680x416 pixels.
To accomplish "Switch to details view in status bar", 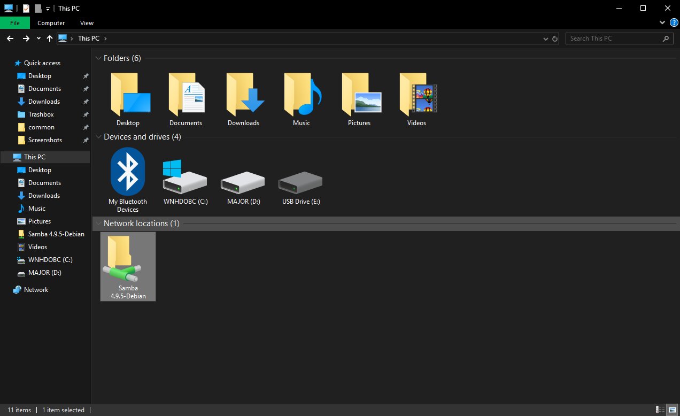I will coord(661,410).
